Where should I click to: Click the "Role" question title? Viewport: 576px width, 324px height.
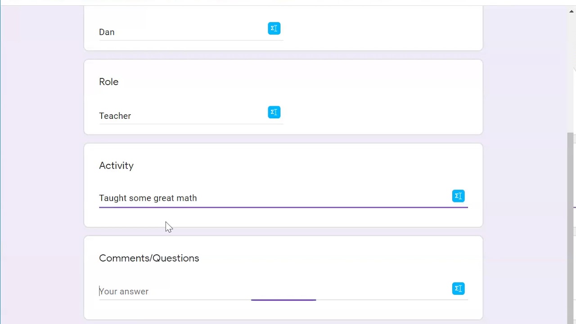(x=109, y=82)
